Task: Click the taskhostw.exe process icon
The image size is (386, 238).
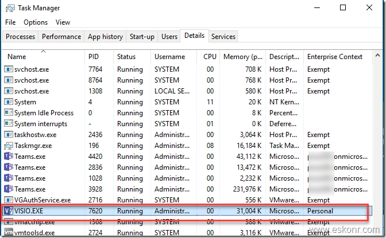Action: coord(8,135)
